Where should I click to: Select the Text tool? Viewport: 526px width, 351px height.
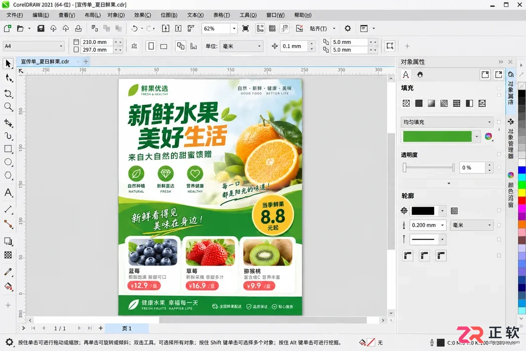pos(8,192)
